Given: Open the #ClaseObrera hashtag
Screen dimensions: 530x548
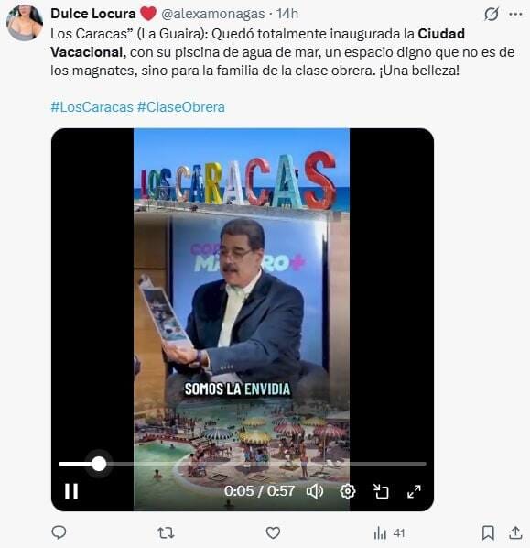Looking at the screenshot, I should (181, 107).
